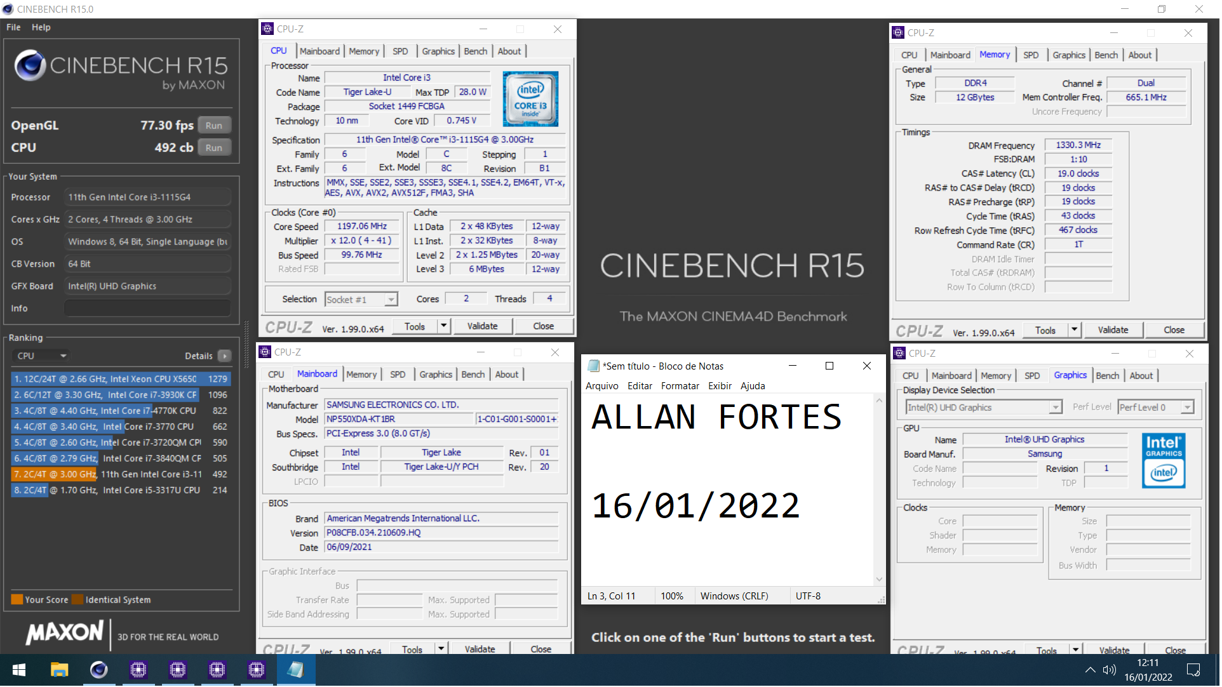The width and height of the screenshot is (1222, 687).
Task: Click Close button in CPU-Z CPU window
Action: tap(544, 326)
